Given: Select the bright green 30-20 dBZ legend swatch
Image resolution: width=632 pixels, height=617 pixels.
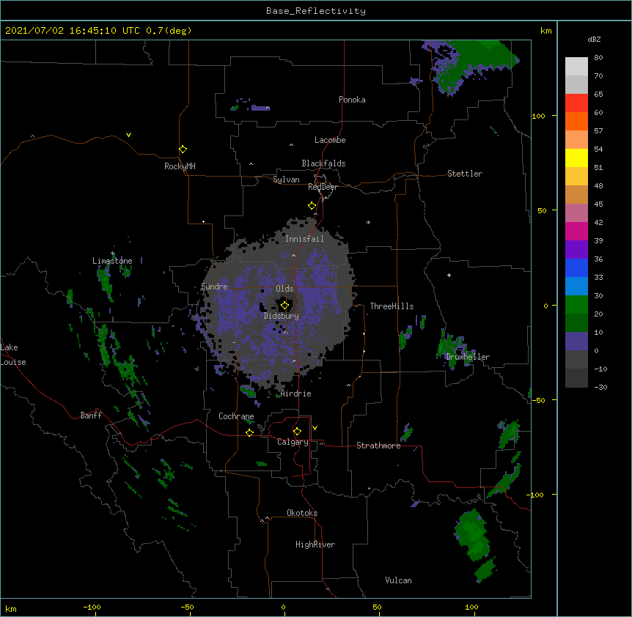Looking at the screenshot, I should 576,305.
